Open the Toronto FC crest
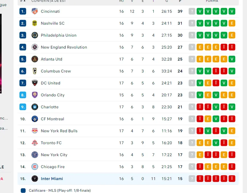Viewport: 247px width, 193px height. click(x=35, y=143)
